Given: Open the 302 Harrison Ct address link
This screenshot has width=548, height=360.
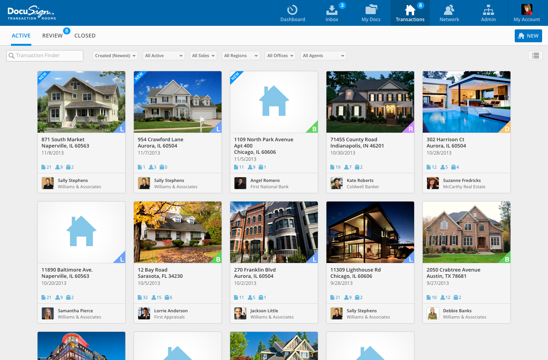Looking at the screenshot, I should tap(446, 142).
